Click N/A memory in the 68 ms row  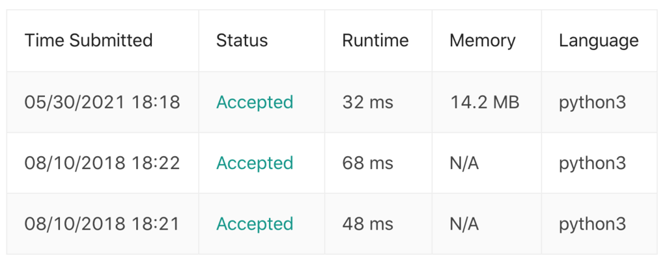(464, 163)
